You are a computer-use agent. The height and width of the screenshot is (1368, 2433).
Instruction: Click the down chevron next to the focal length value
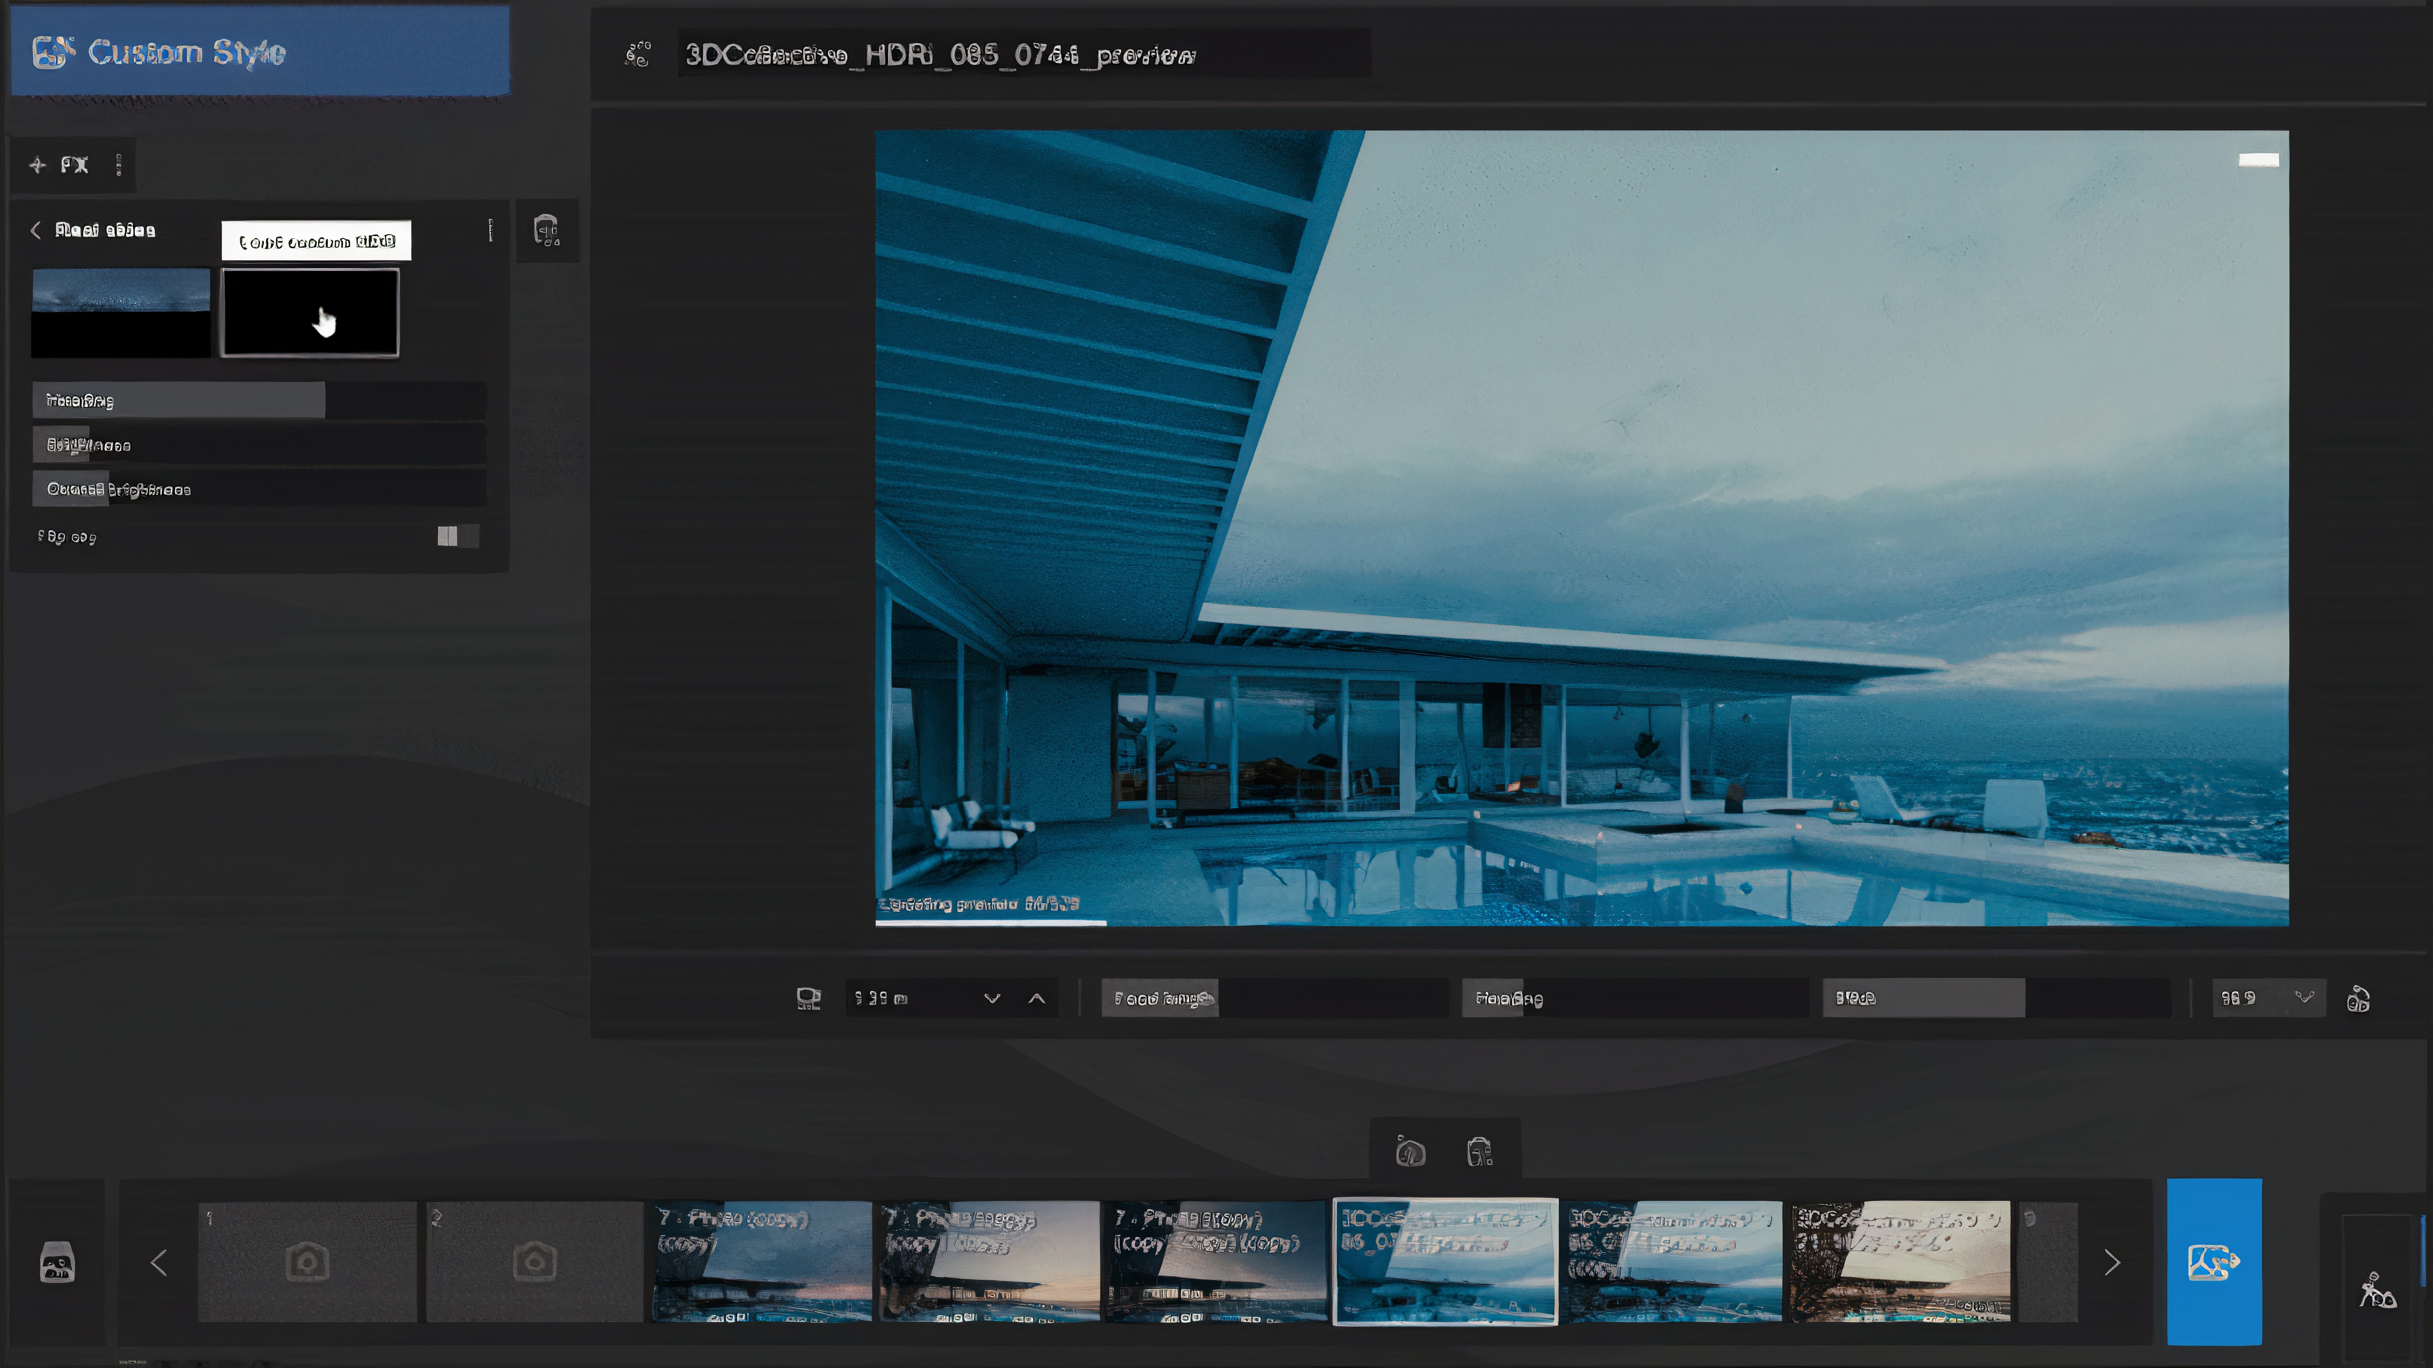[x=992, y=998]
